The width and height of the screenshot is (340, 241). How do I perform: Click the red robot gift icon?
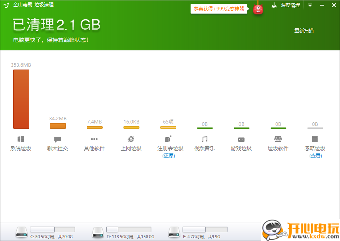[x=258, y=9]
